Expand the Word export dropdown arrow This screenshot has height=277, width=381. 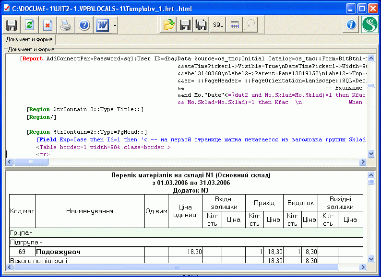click(115, 25)
